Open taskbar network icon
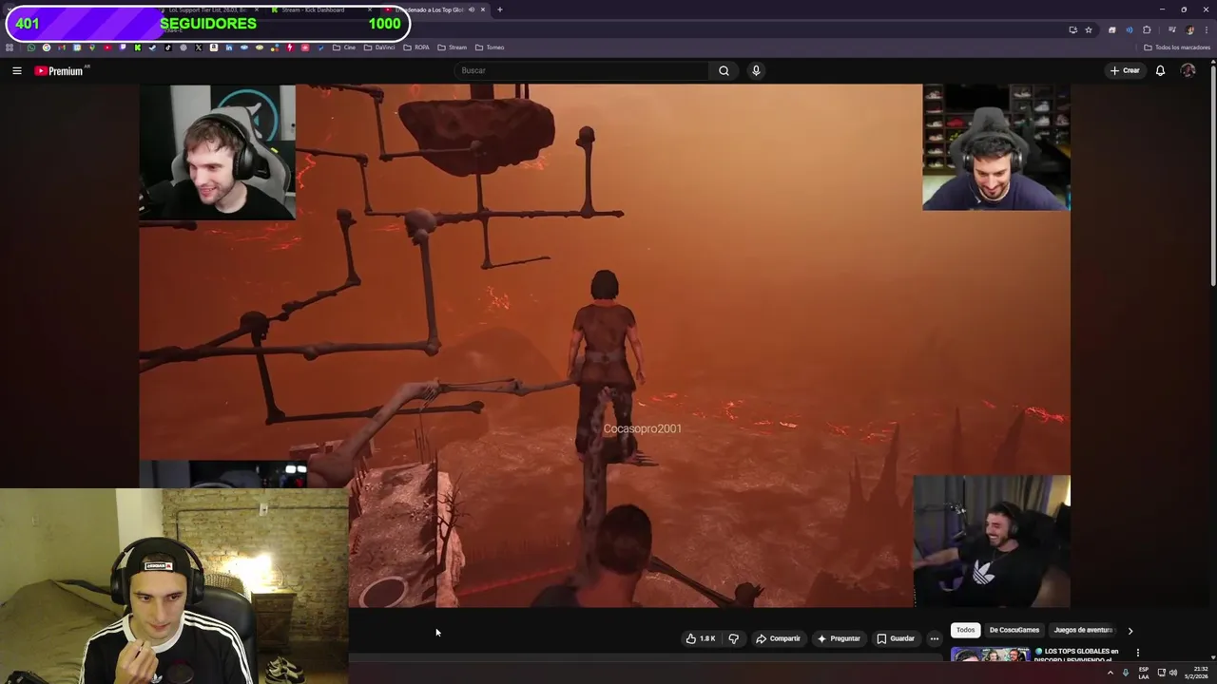Image resolution: width=1217 pixels, height=684 pixels. tap(1161, 673)
